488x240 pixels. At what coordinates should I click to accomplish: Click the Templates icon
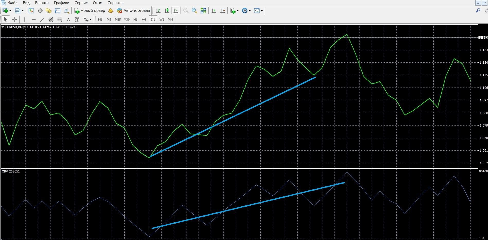(x=257, y=11)
